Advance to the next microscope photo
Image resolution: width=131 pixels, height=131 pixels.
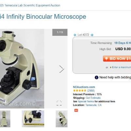(x=62, y=69)
